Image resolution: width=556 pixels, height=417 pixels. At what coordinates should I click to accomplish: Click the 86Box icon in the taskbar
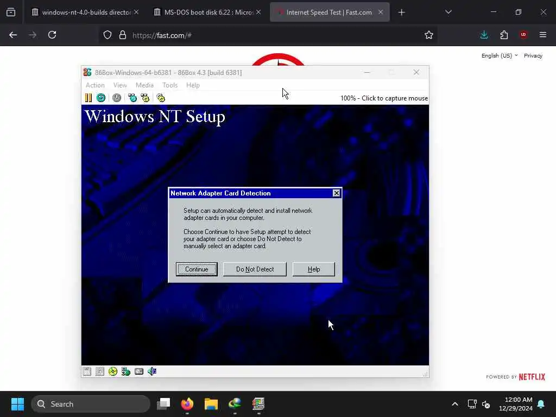pyautogui.click(x=258, y=404)
